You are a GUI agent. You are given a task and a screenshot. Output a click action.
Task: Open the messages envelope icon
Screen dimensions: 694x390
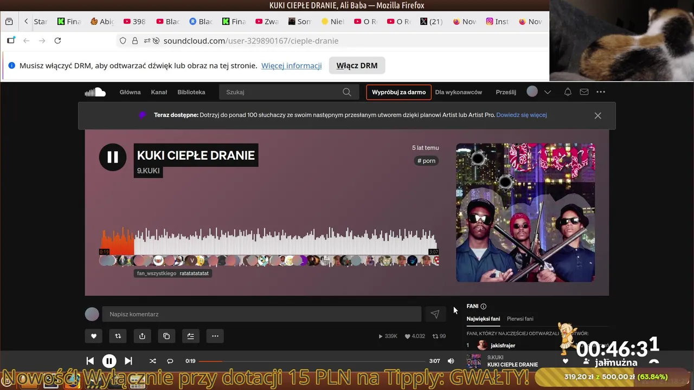[x=584, y=92]
